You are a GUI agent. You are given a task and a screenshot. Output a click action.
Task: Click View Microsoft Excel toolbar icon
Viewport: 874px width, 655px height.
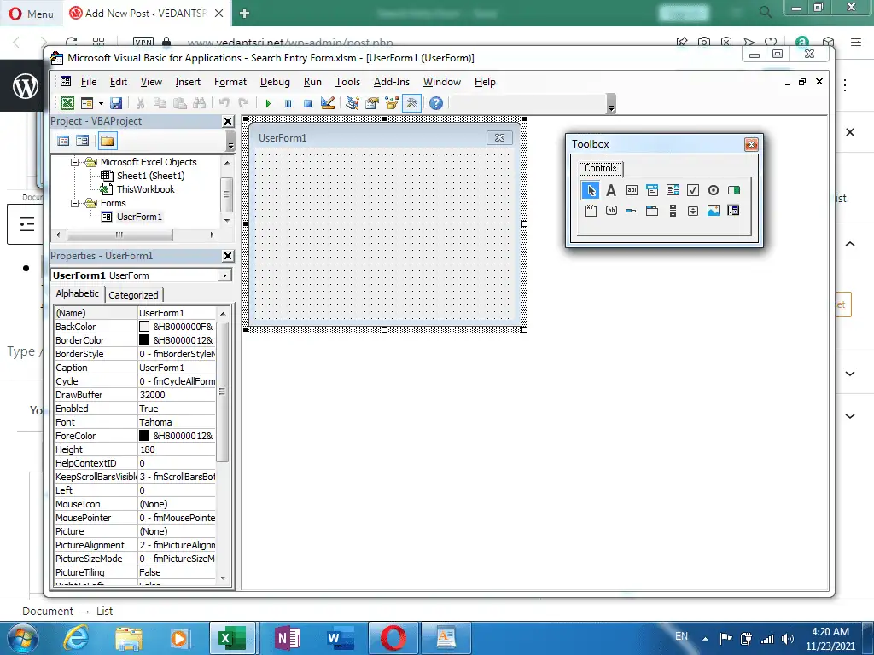[x=67, y=103]
